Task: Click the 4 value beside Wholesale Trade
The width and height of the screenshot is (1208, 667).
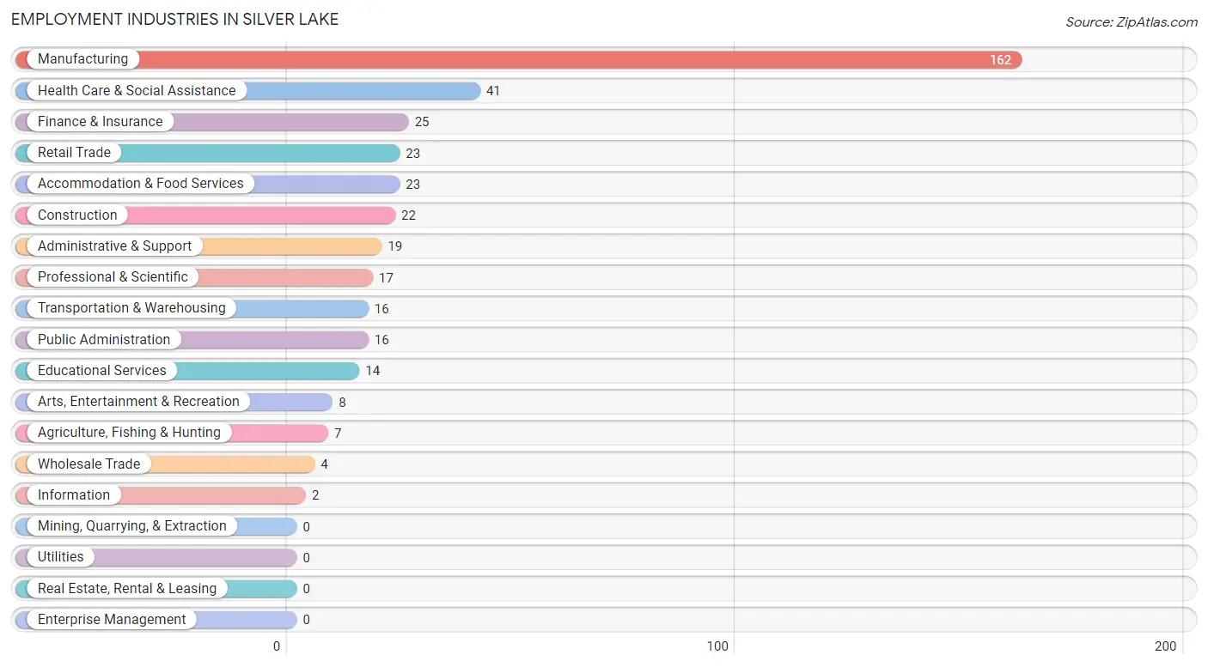Action: (325, 464)
